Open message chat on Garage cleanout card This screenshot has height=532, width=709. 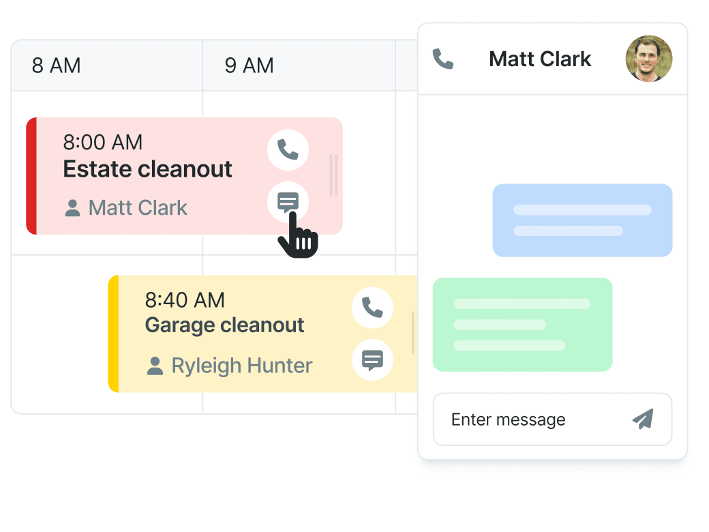(x=373, y=360)
